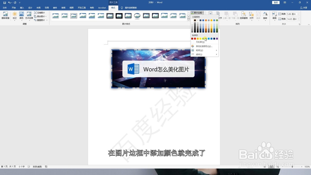Choose No Outline (无轮廓) menu item
This screenshot has width=311, height=175.
click(204, 42)
